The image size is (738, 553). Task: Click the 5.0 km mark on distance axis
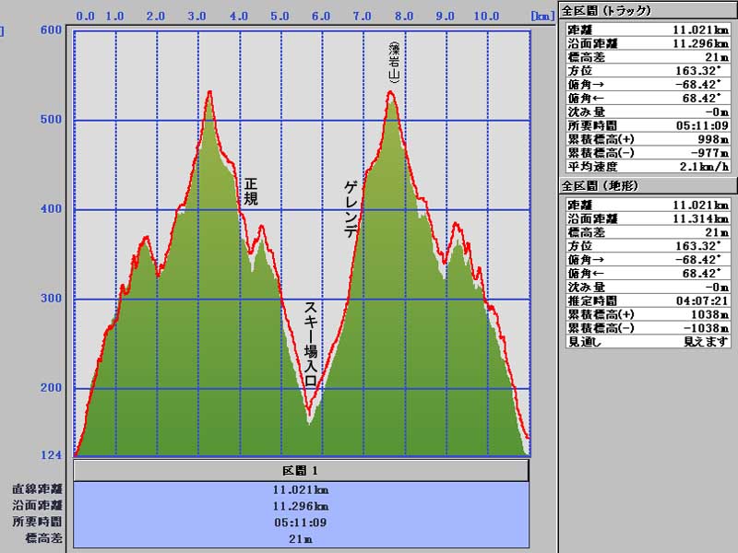point(280,16)
